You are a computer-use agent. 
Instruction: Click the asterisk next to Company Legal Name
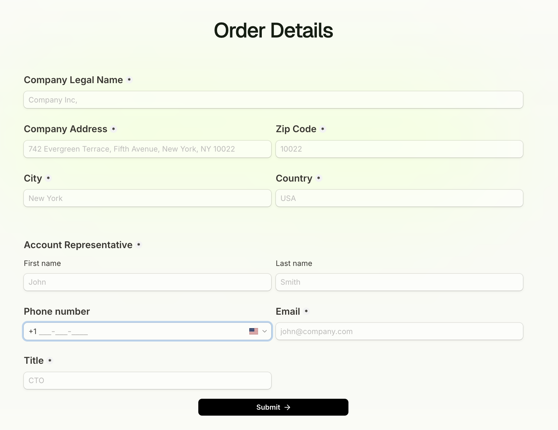pyautogui.click(x=129, y=80)
